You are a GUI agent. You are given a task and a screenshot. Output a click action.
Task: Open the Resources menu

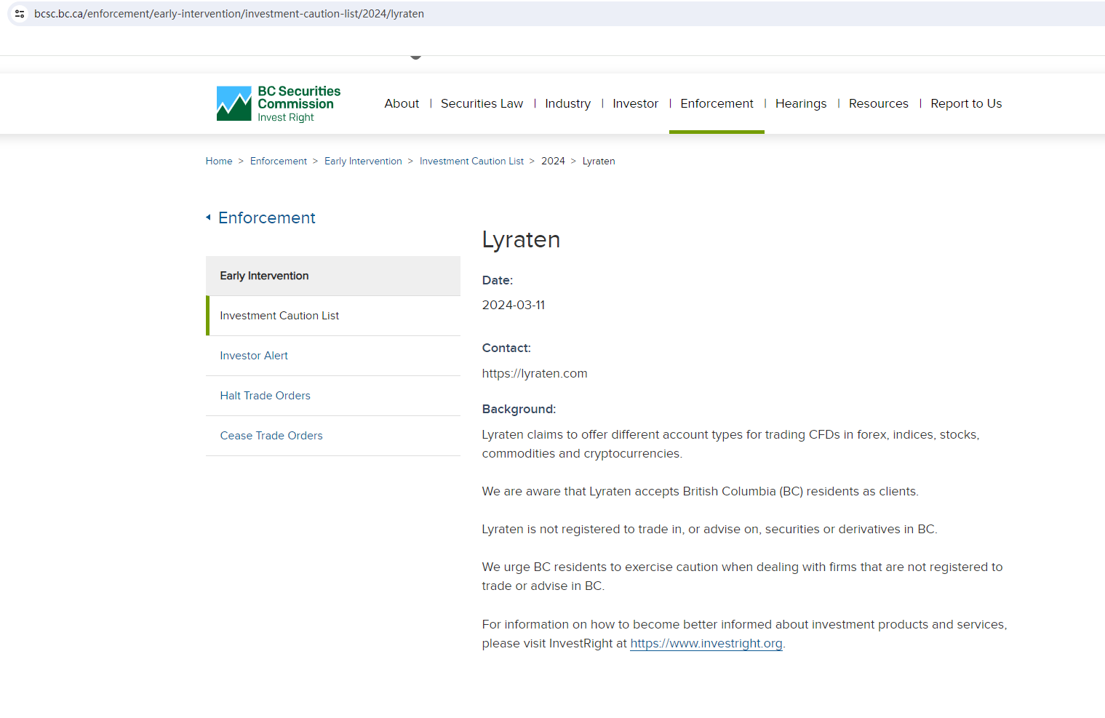[878, 103]
